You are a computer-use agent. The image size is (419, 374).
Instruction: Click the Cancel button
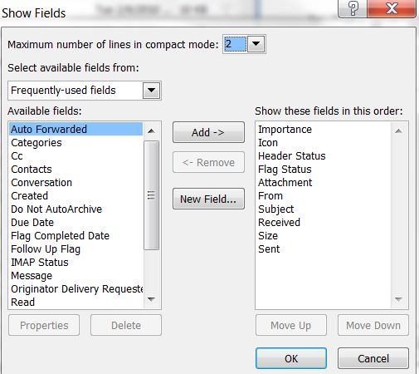coord(373,358)
